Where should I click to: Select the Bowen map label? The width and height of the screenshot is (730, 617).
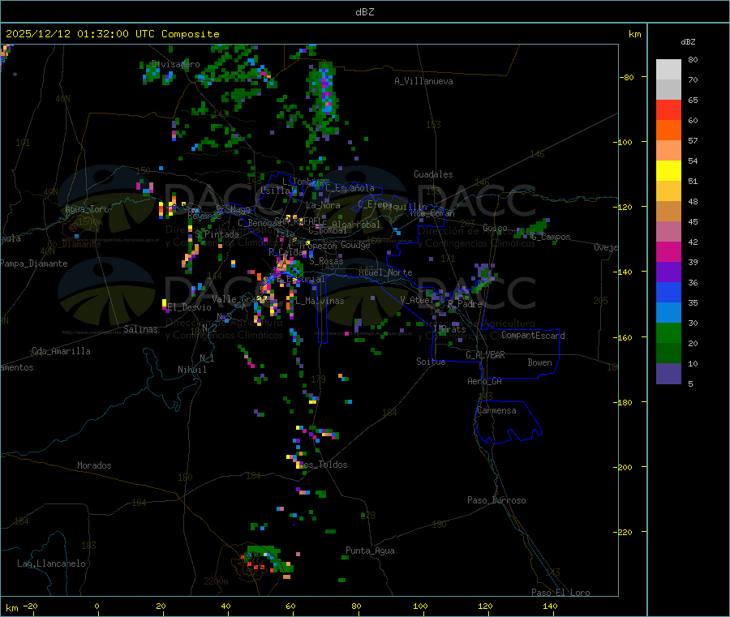click(540, 362)
